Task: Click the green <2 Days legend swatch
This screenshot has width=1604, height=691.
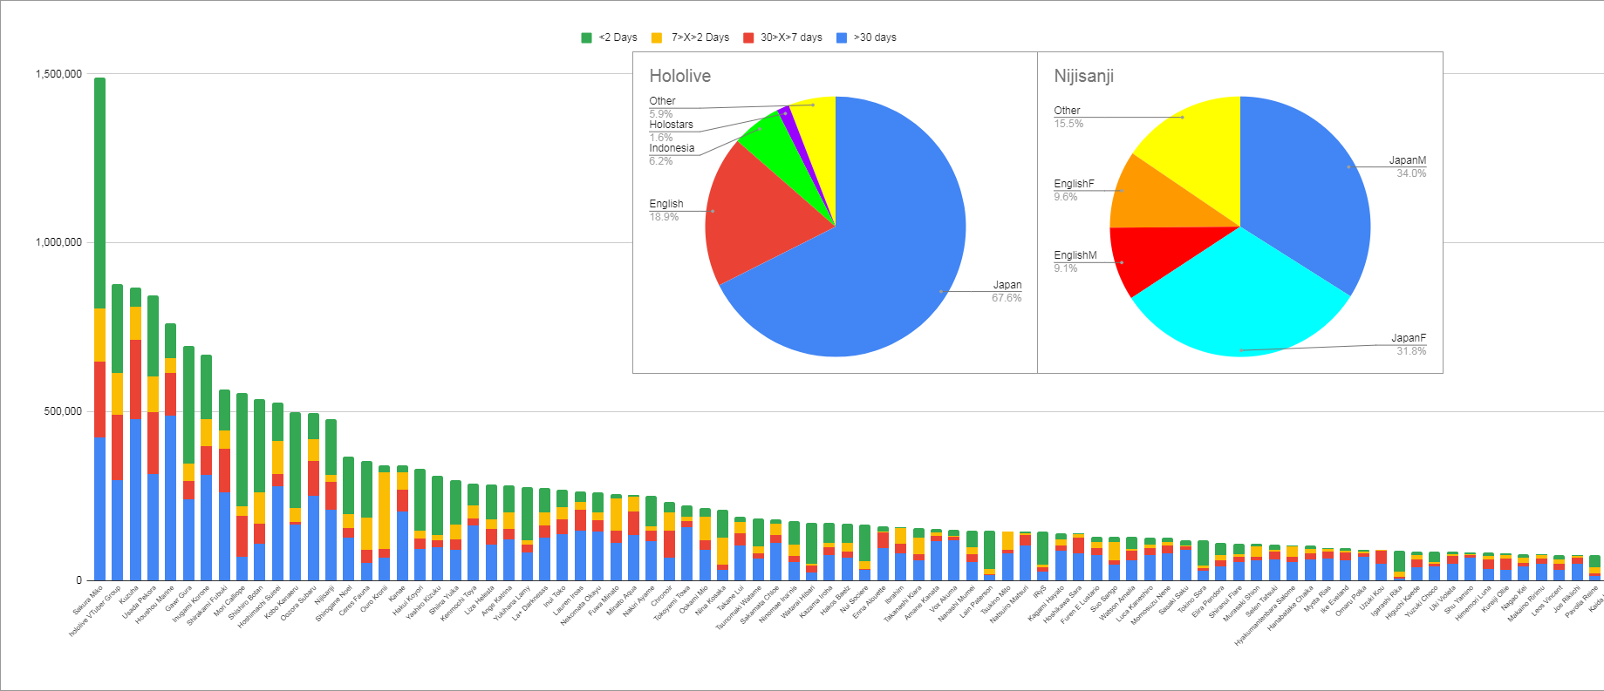Action: click(x=586, y=37)
